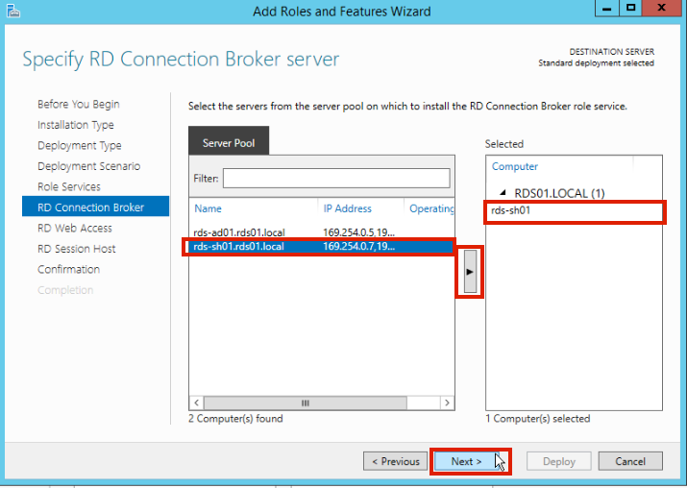The width and height of the screenshot is (687, 488).
Task: Go to Confirmation step
Action: [68, 269]
